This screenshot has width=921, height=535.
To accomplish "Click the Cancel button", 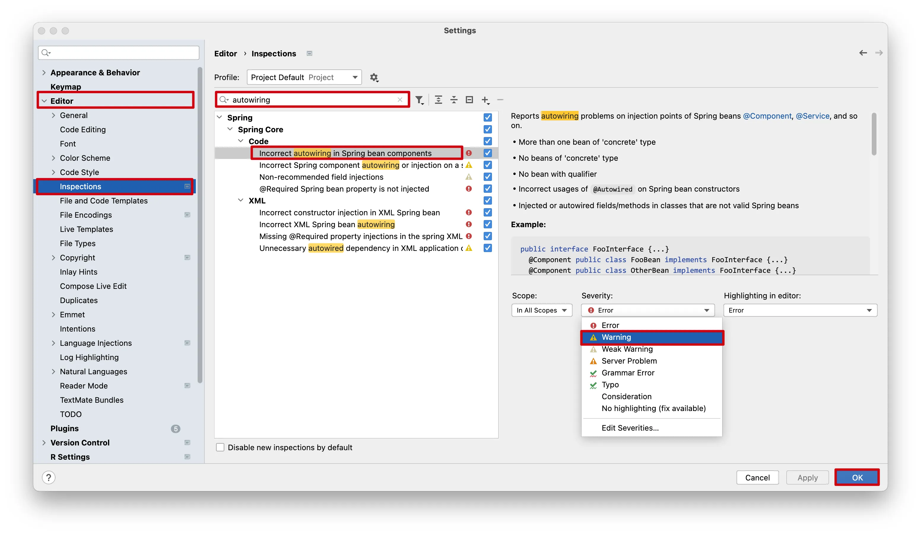I will (x=757, y=478).
